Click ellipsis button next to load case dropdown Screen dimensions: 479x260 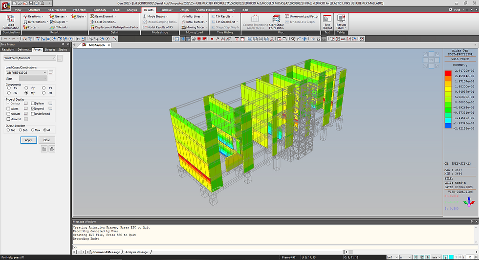pyautogui.click(x=51, y=73)
